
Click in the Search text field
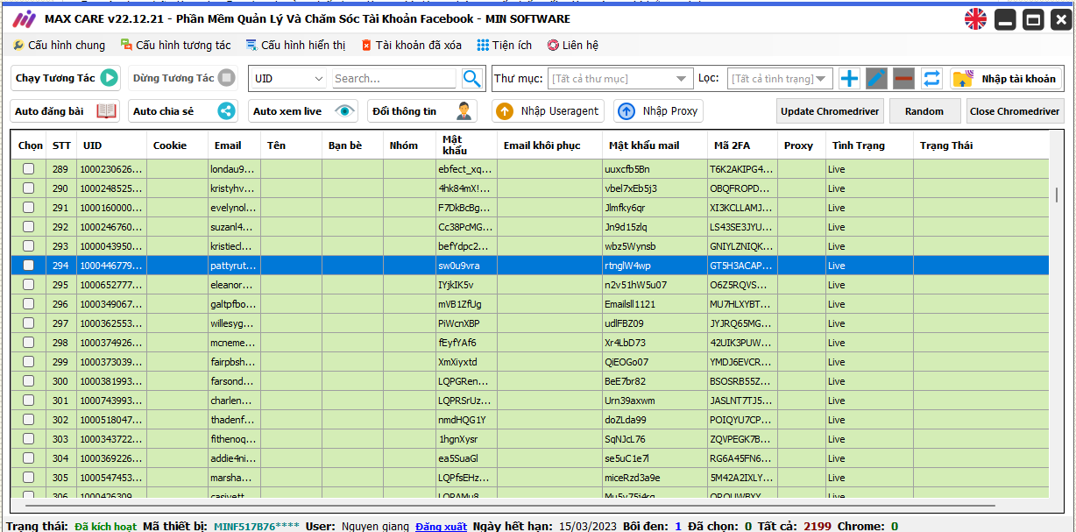(x=394, y=78)
